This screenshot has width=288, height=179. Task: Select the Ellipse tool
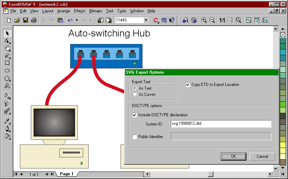(x=7, y=71)
